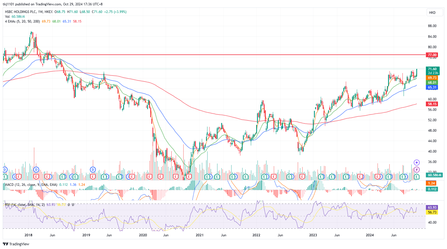
Task: Click the green 0.112 MACD histogram label
Action: coord(431,189)
